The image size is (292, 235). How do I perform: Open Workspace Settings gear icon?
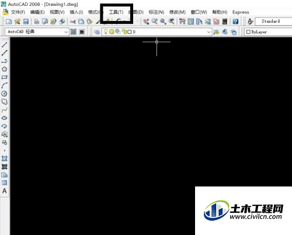[74, 32]
